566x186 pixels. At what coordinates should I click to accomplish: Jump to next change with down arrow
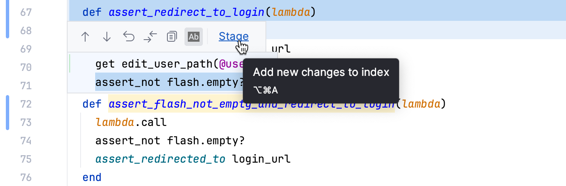[107, 37]
